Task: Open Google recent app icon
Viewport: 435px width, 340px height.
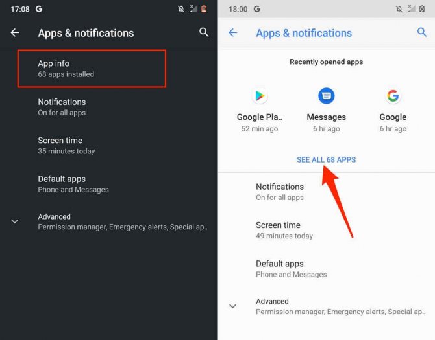Action: pos(393,96)
